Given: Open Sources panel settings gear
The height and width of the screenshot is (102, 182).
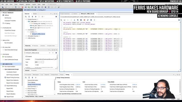Looking at the screenshot, I should (56, 17).
